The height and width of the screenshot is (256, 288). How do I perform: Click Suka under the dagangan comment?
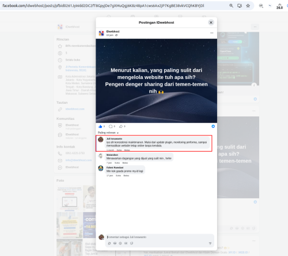pos(117,163)
